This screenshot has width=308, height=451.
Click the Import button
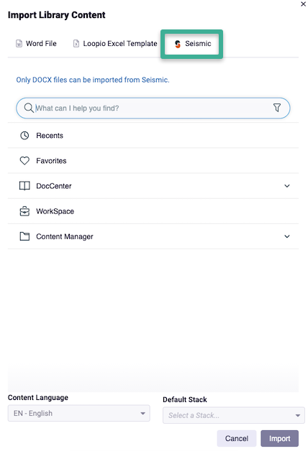point(279,438)
